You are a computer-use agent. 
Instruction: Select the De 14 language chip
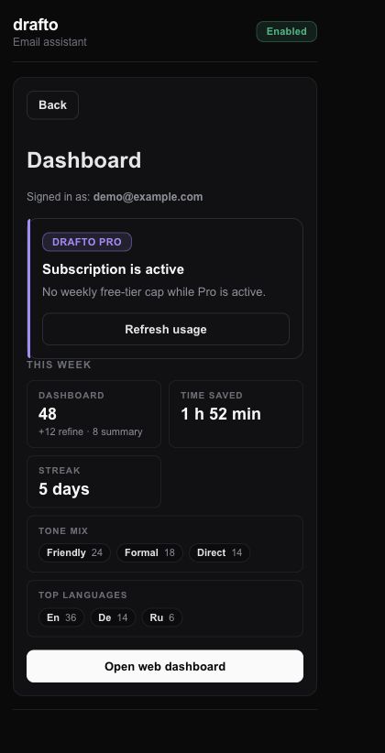click(x=113, y=617)
